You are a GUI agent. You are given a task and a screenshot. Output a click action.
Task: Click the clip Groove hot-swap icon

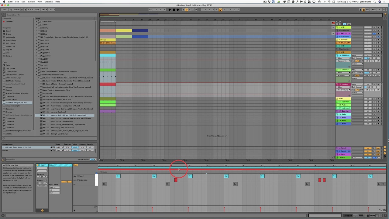point(46,180)
